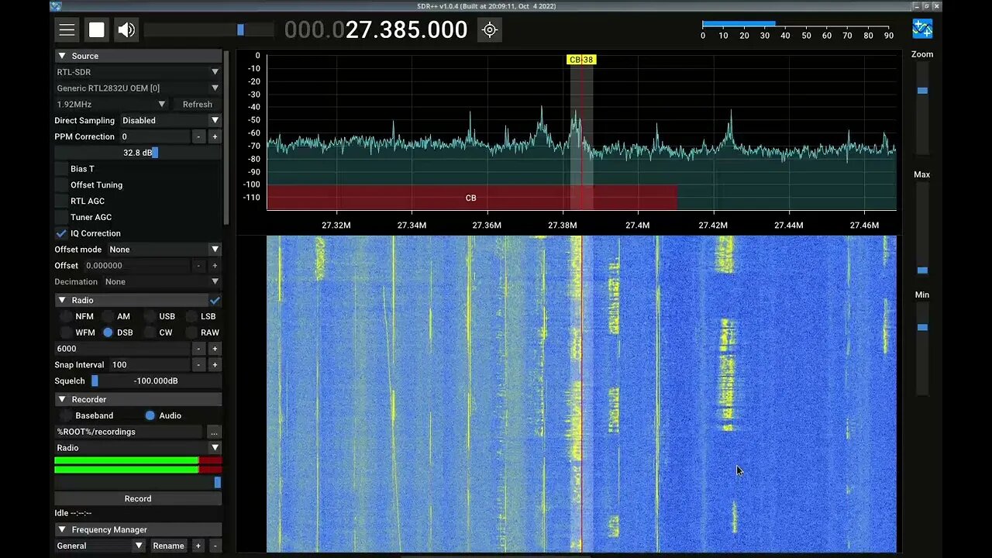This screenshot has height=558, width=992.
Task: Open the hamburger menu icon
Action: coord(67,30)
